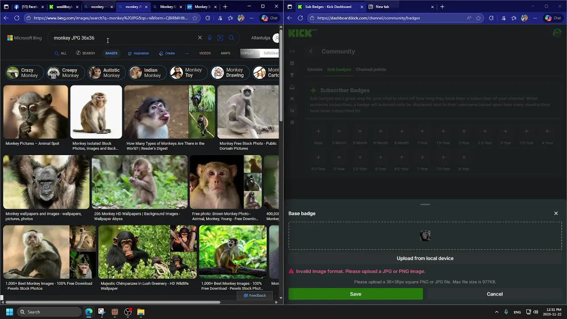The height and width of the screenshot is (319, 567).
Task: Click the Feedback button on Bing
Action: [x=255, y=296]
